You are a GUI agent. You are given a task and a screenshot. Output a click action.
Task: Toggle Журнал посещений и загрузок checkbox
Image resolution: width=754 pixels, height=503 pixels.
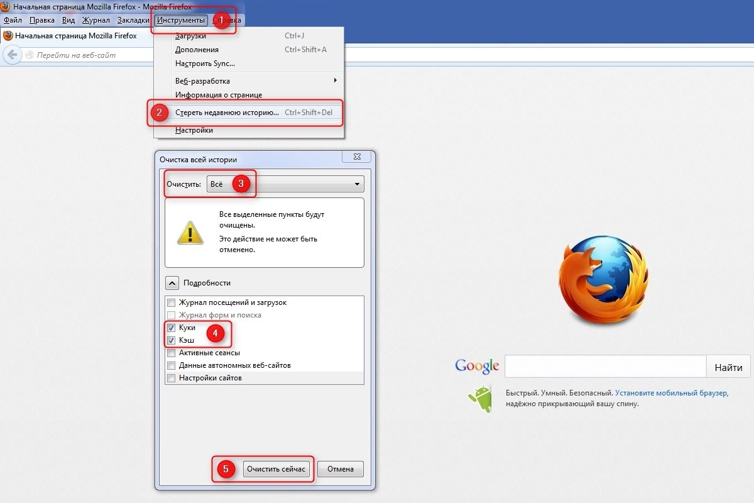(171, 302)
